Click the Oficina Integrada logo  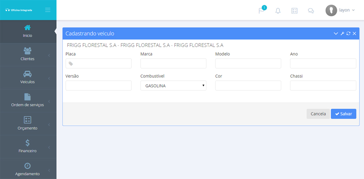(x=19, y=10)
